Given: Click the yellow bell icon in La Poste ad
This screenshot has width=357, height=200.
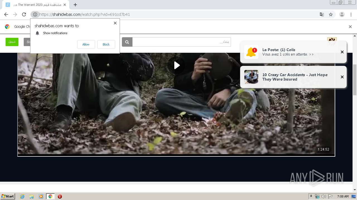Looking at the screenshot, I should click(x=251, y=52).
